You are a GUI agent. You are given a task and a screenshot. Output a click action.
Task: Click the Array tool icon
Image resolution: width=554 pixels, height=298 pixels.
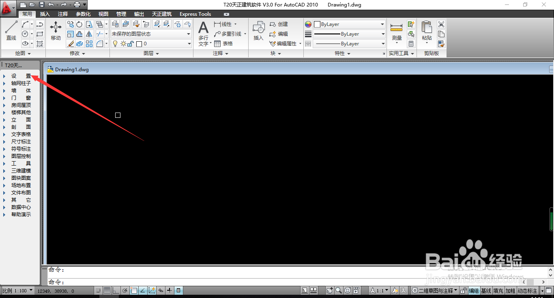pos(89,44)
